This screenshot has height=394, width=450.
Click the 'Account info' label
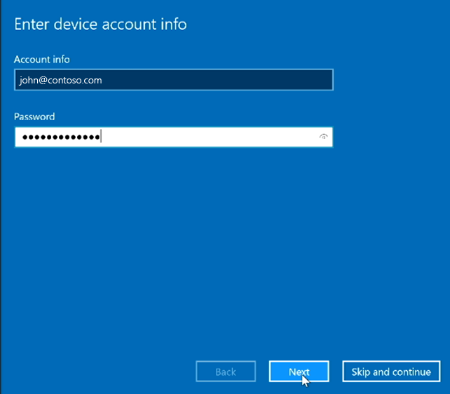pos(42,60)
